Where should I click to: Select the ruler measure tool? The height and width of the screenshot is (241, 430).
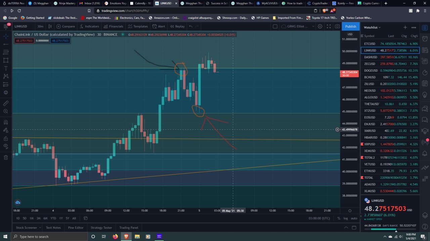(6, 103)
